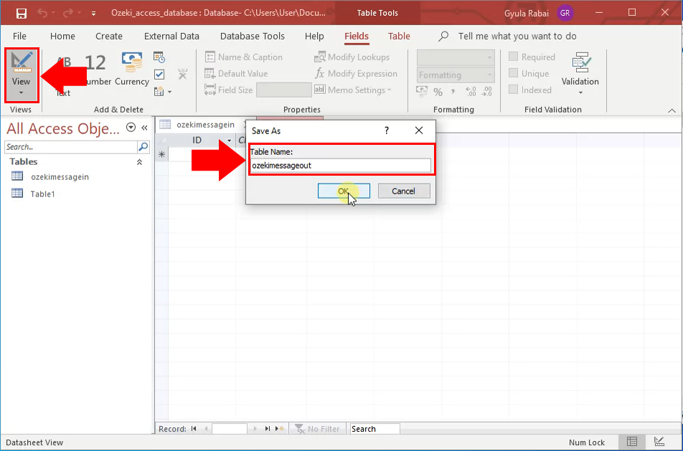The width and height of the screenshot is (683, 451).
Task: Switch to the Table ribbon tab
Action: (399, 36)
